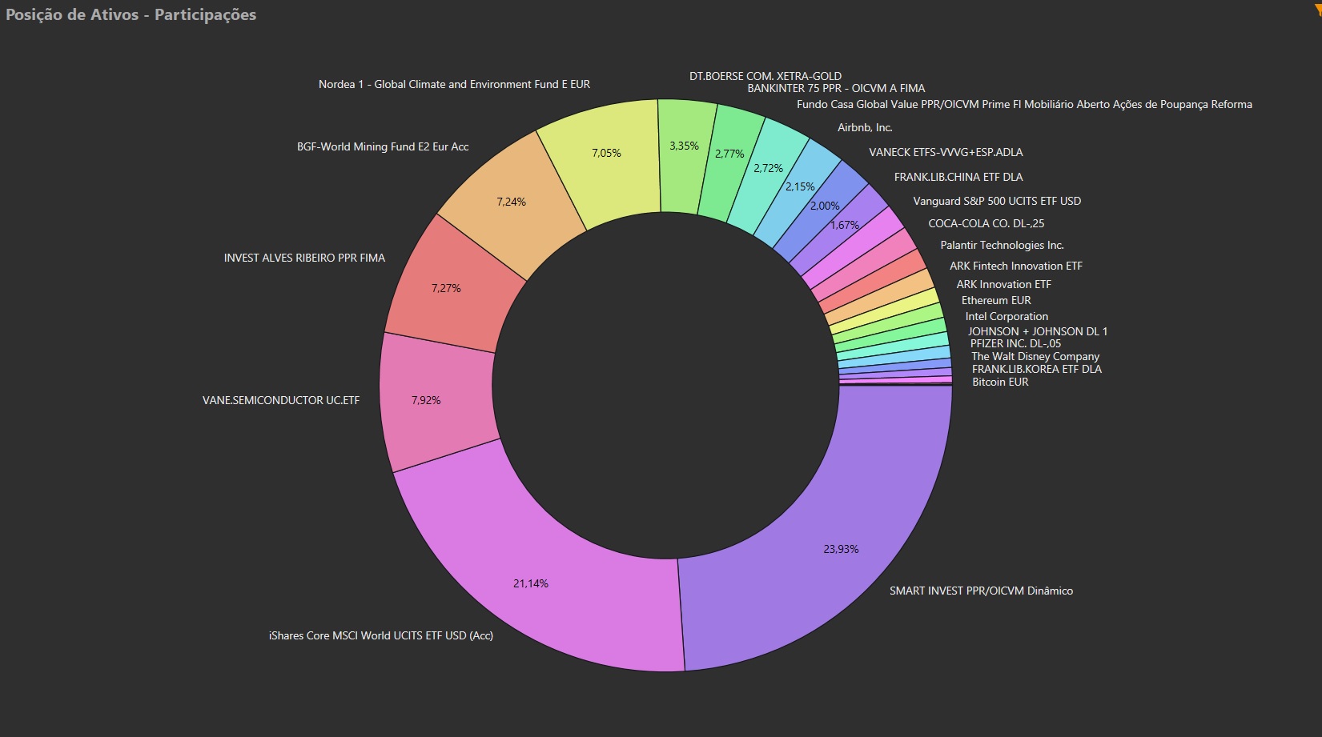The height and width of the screenshot is (737, 1322).
Task: Click the 'Nordea 1 - Global Climate' fund label
Action: [x=454, y=84]
